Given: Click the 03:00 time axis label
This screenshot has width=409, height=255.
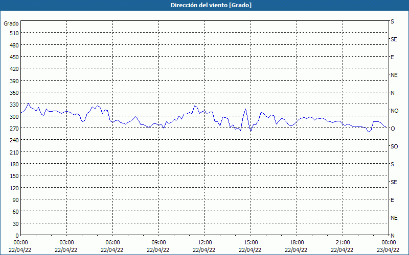Looking at the screenshot, I should coord(67,243).
